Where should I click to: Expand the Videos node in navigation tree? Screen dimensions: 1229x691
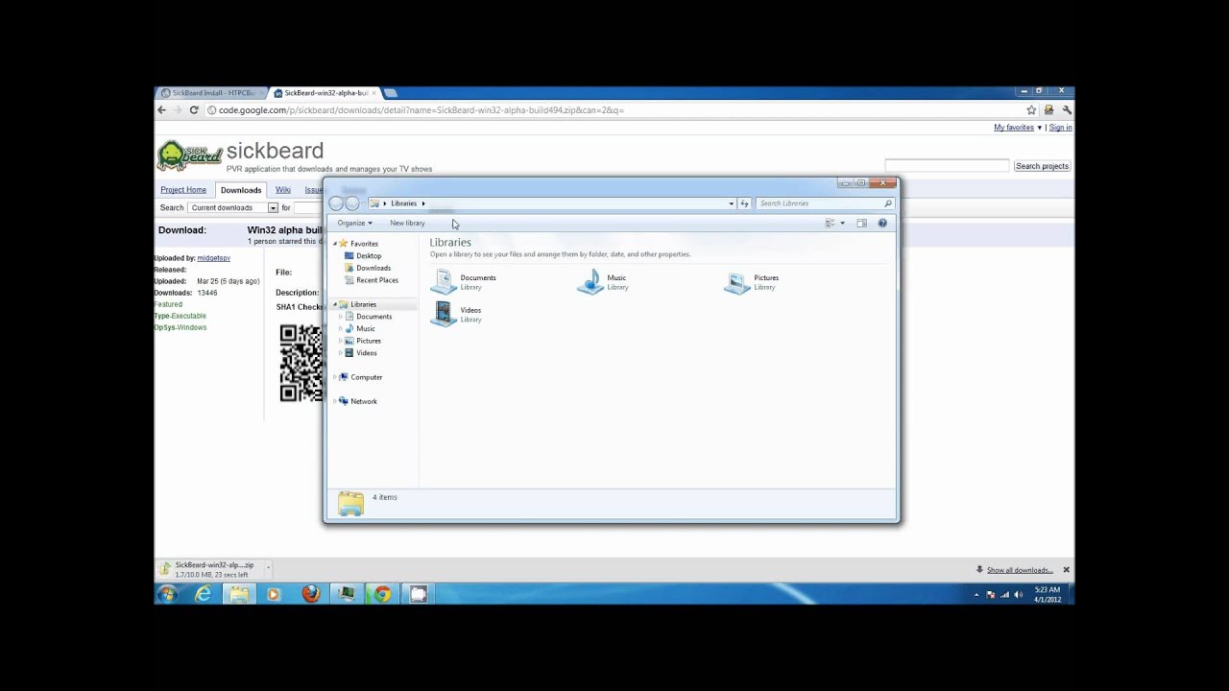(x=340, y=353)
